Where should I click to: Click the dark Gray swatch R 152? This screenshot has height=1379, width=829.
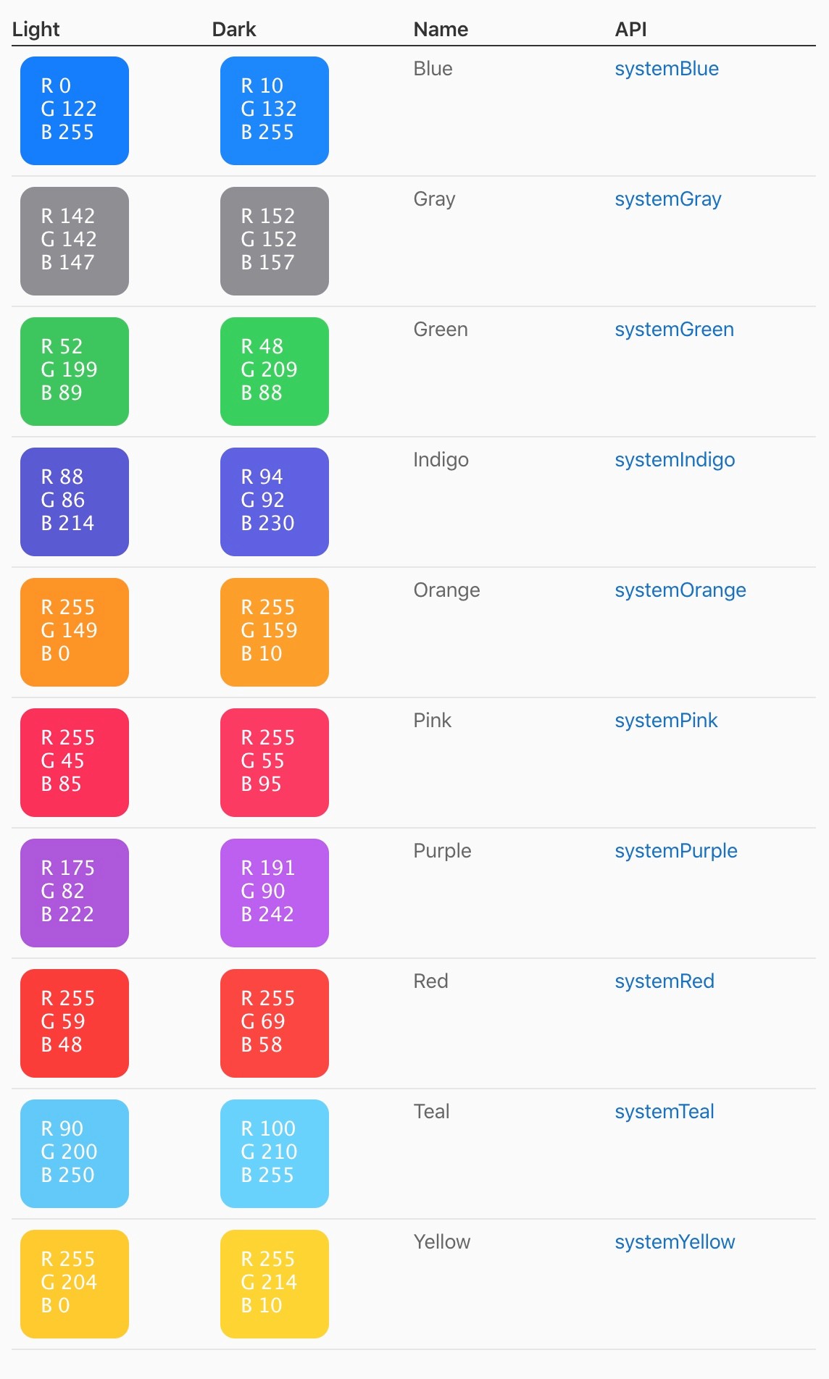coord(275,241)
